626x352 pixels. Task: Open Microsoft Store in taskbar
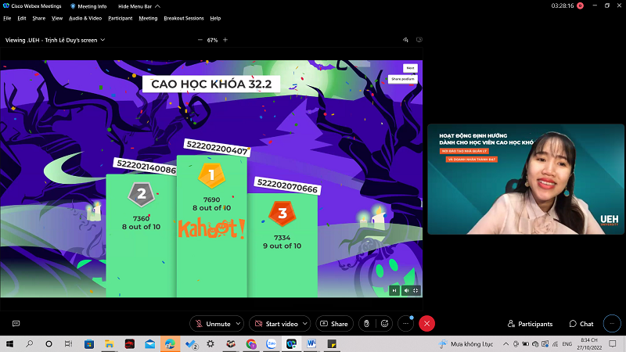[x=89, y=344]
